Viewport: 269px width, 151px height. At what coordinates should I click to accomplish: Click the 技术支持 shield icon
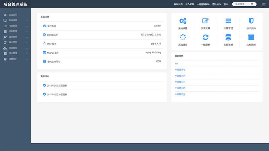(251, 21)
